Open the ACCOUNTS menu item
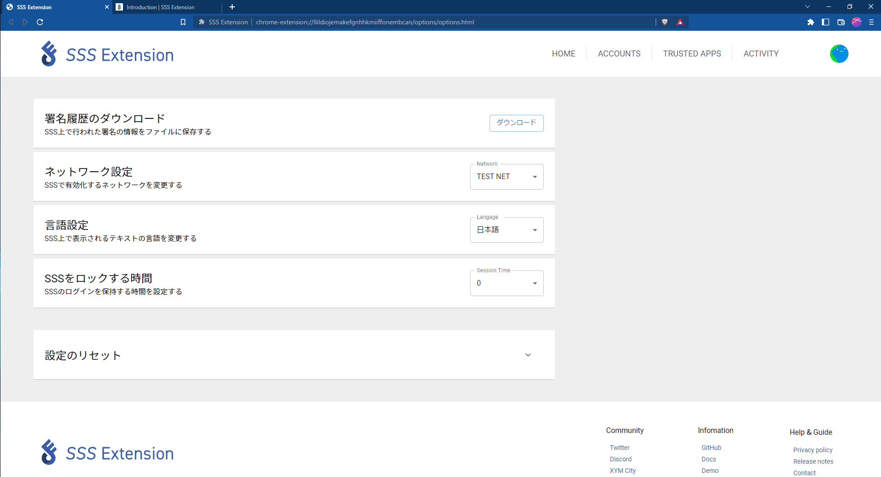The height and width of the screenshot is (477, 881). pos(619,54)
